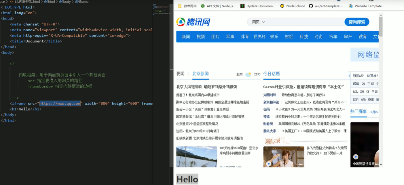Screen dimensions: 404x185
Task: Open the aui/art-template GitHub bookmark
Action: [x=326, y=6]
